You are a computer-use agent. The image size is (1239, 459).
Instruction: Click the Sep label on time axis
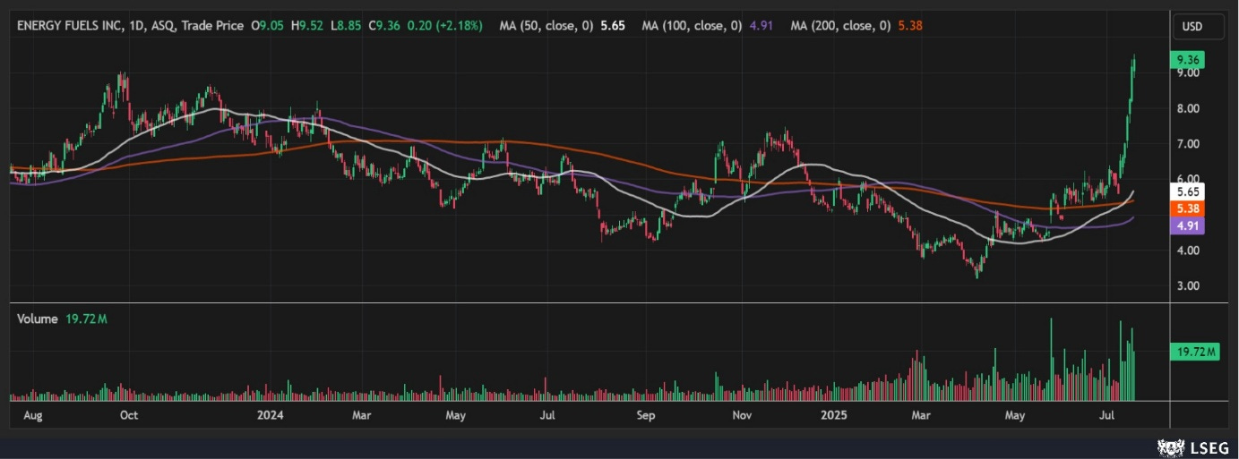[x=646, y=415]
